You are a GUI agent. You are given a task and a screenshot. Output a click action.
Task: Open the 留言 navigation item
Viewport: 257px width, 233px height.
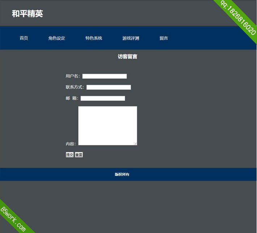tap(164, 38)
